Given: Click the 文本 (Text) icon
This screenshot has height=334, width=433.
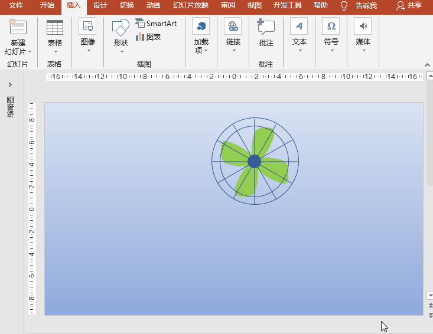Looking at the screenshot, I should 299,26.
